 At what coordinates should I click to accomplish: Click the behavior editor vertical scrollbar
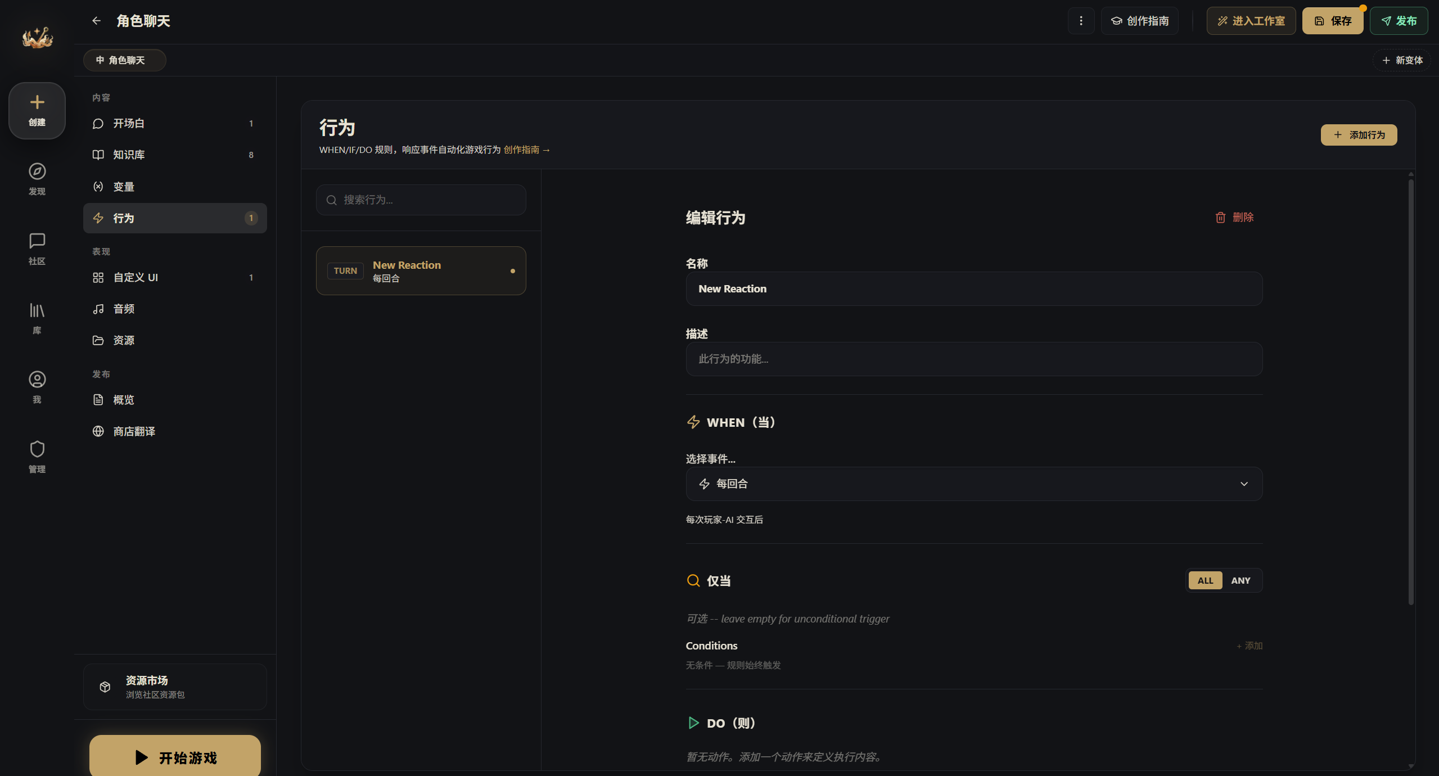tap(1411, 392)
